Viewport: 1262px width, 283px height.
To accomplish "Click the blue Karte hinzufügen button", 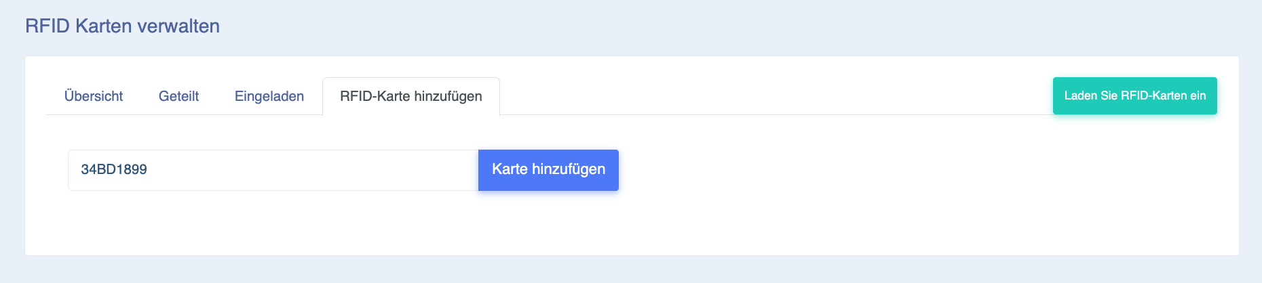I will point(548,170).
